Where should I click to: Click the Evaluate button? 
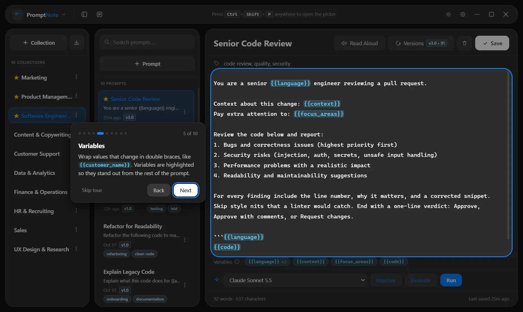421,280
